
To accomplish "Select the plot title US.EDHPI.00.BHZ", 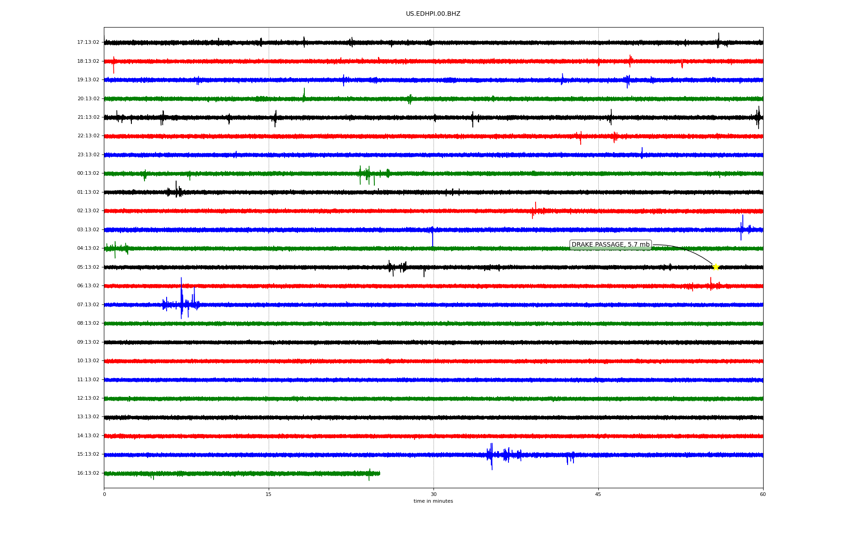I will tap(433, 14).
